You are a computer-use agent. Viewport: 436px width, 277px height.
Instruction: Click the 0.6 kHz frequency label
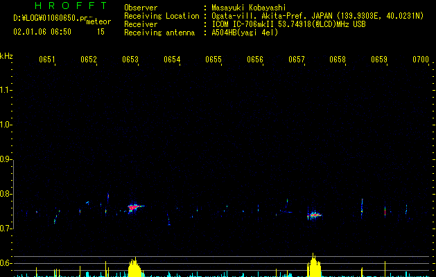tap(6, 263)
